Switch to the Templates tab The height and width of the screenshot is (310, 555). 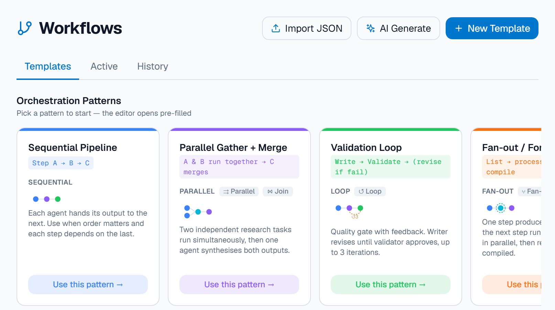point(48,66)
